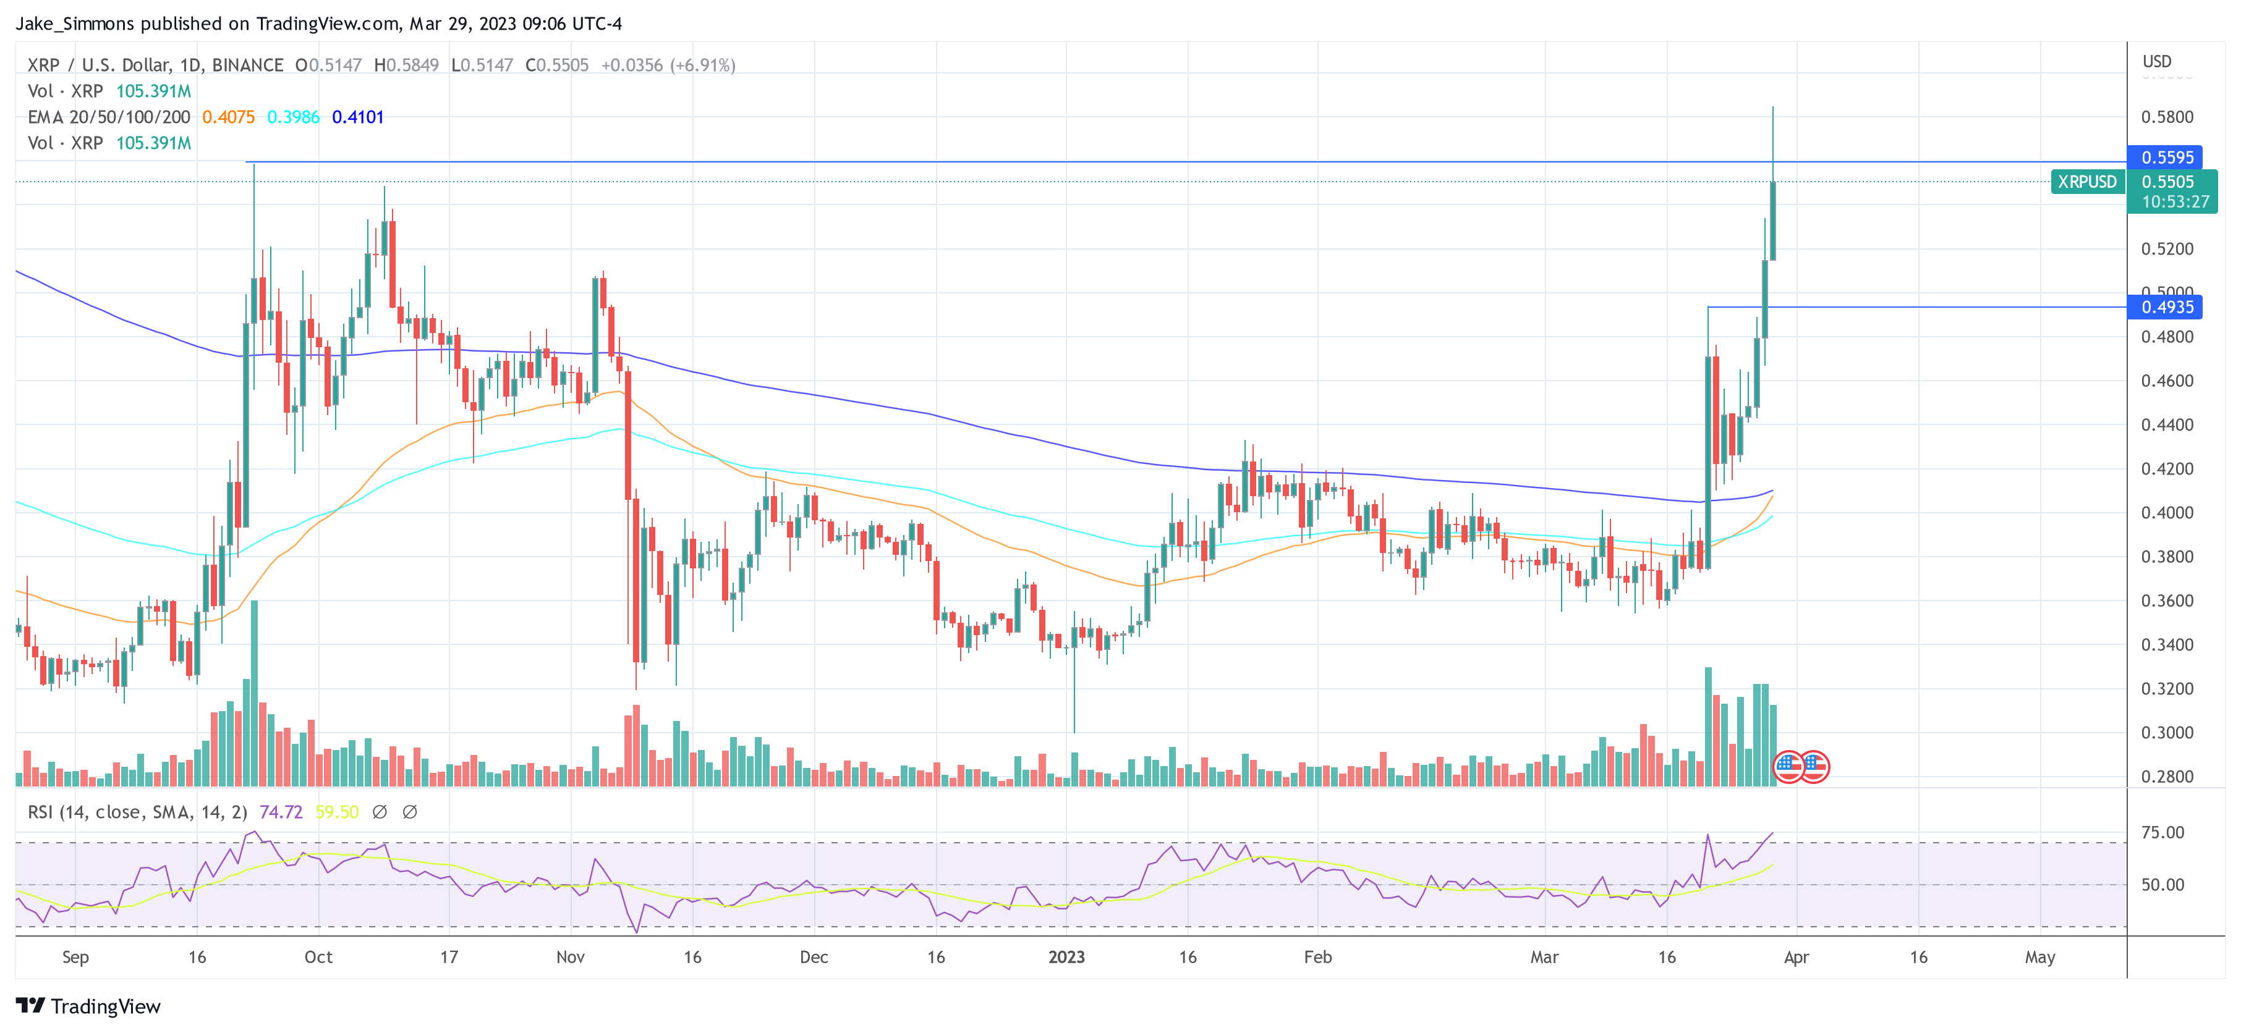2241x1033 pixels.
Task: Click the candle countdown timer 10:53:27
Action: [2175, 202]
